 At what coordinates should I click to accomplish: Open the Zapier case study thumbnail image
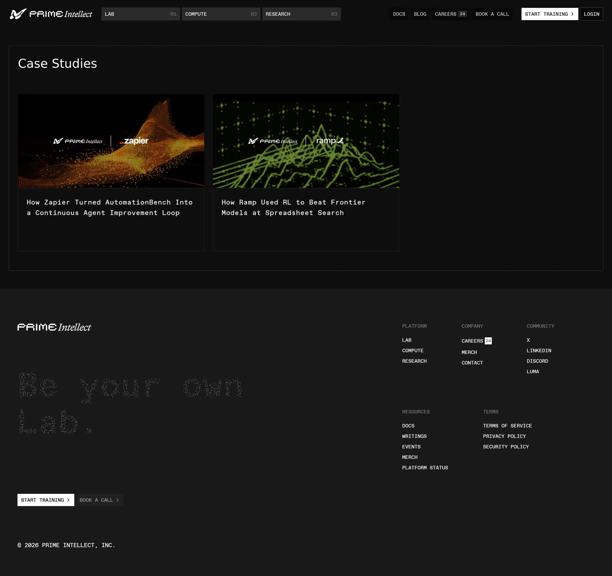111,141
